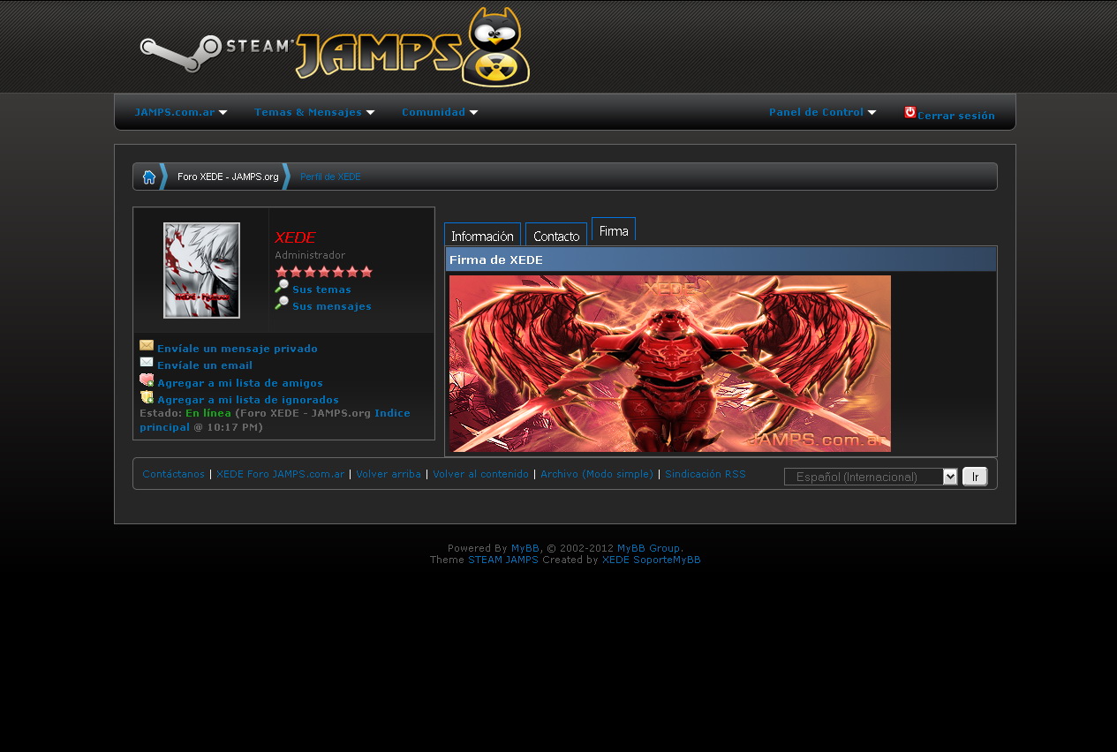1117x752 pixels.
Task: Click the home icon in breadcrumb
Action: point(148,177)
